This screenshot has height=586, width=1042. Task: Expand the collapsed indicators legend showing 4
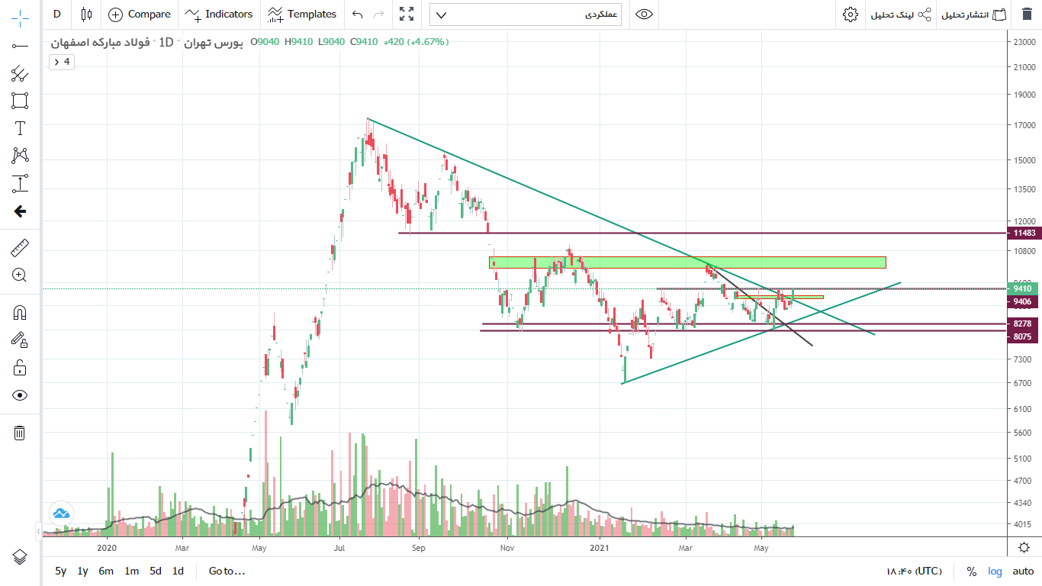62,62
